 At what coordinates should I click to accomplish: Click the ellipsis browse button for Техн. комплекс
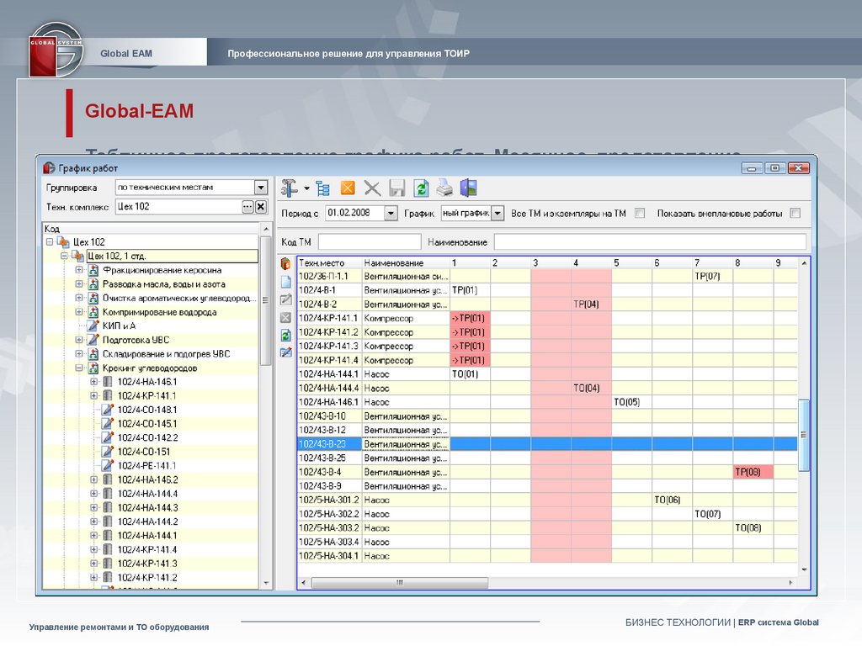pyautogui.click(x=247, y=207)
